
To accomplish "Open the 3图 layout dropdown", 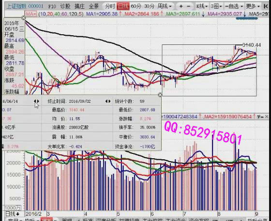I will 216,6.
